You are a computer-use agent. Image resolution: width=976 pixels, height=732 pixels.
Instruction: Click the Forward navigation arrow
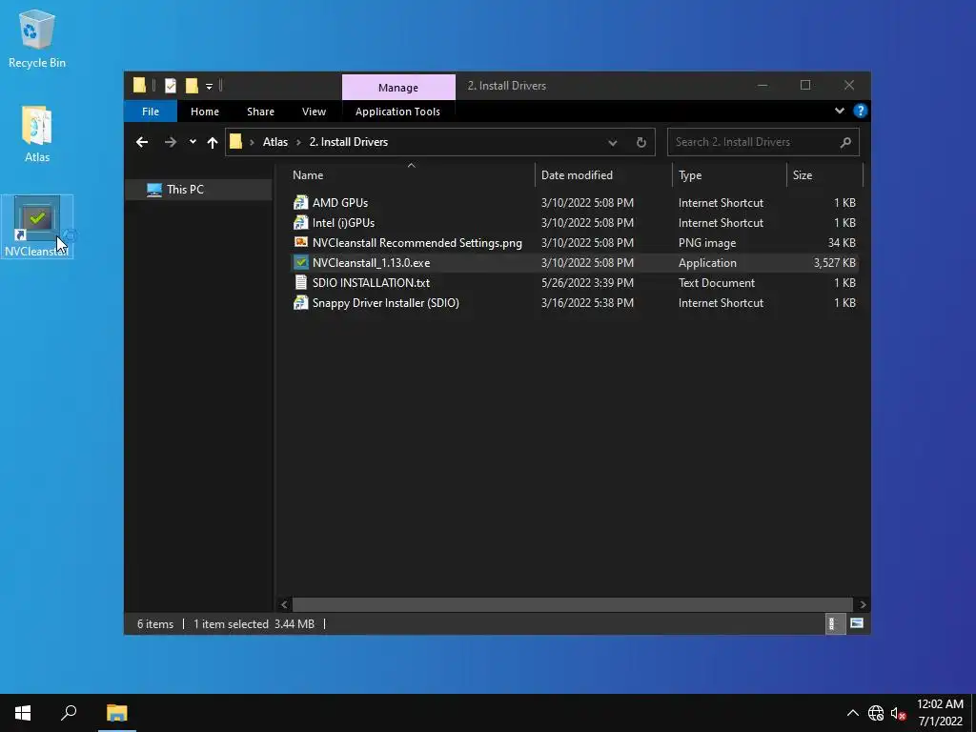[170, 142]
